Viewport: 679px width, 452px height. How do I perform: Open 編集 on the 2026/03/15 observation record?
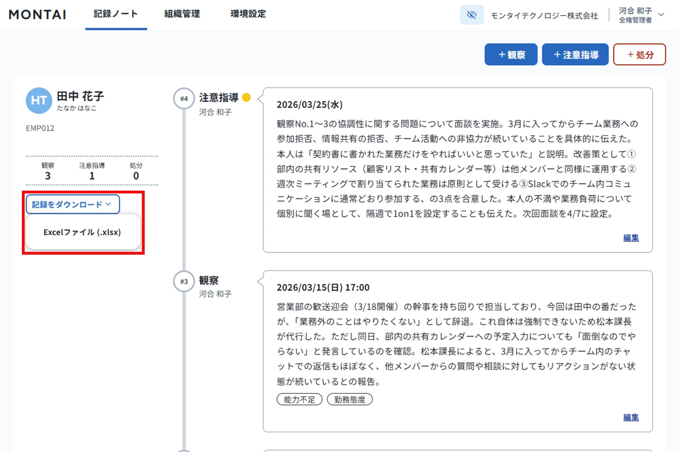pyautogui.click(x=631, y=417)
